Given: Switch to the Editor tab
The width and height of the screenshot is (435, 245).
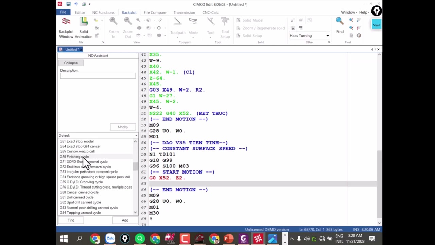Looking at the screenshot, I should (x=80, y=12).
